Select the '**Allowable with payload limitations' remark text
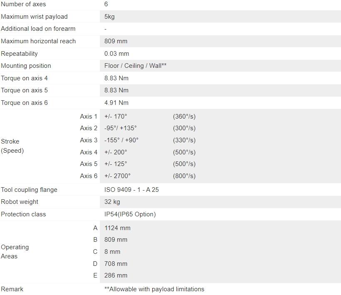Screen dimensions: 341x295 pos(154,289)
